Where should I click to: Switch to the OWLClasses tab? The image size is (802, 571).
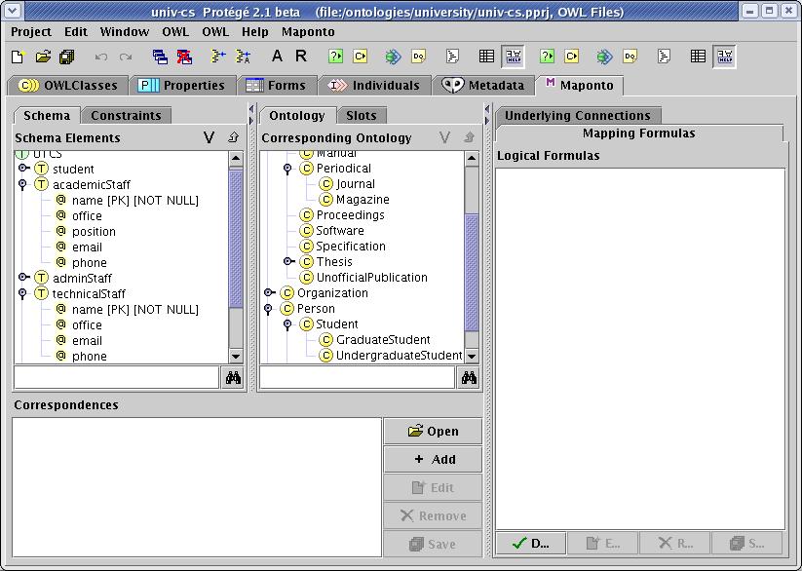click(67, 85)
